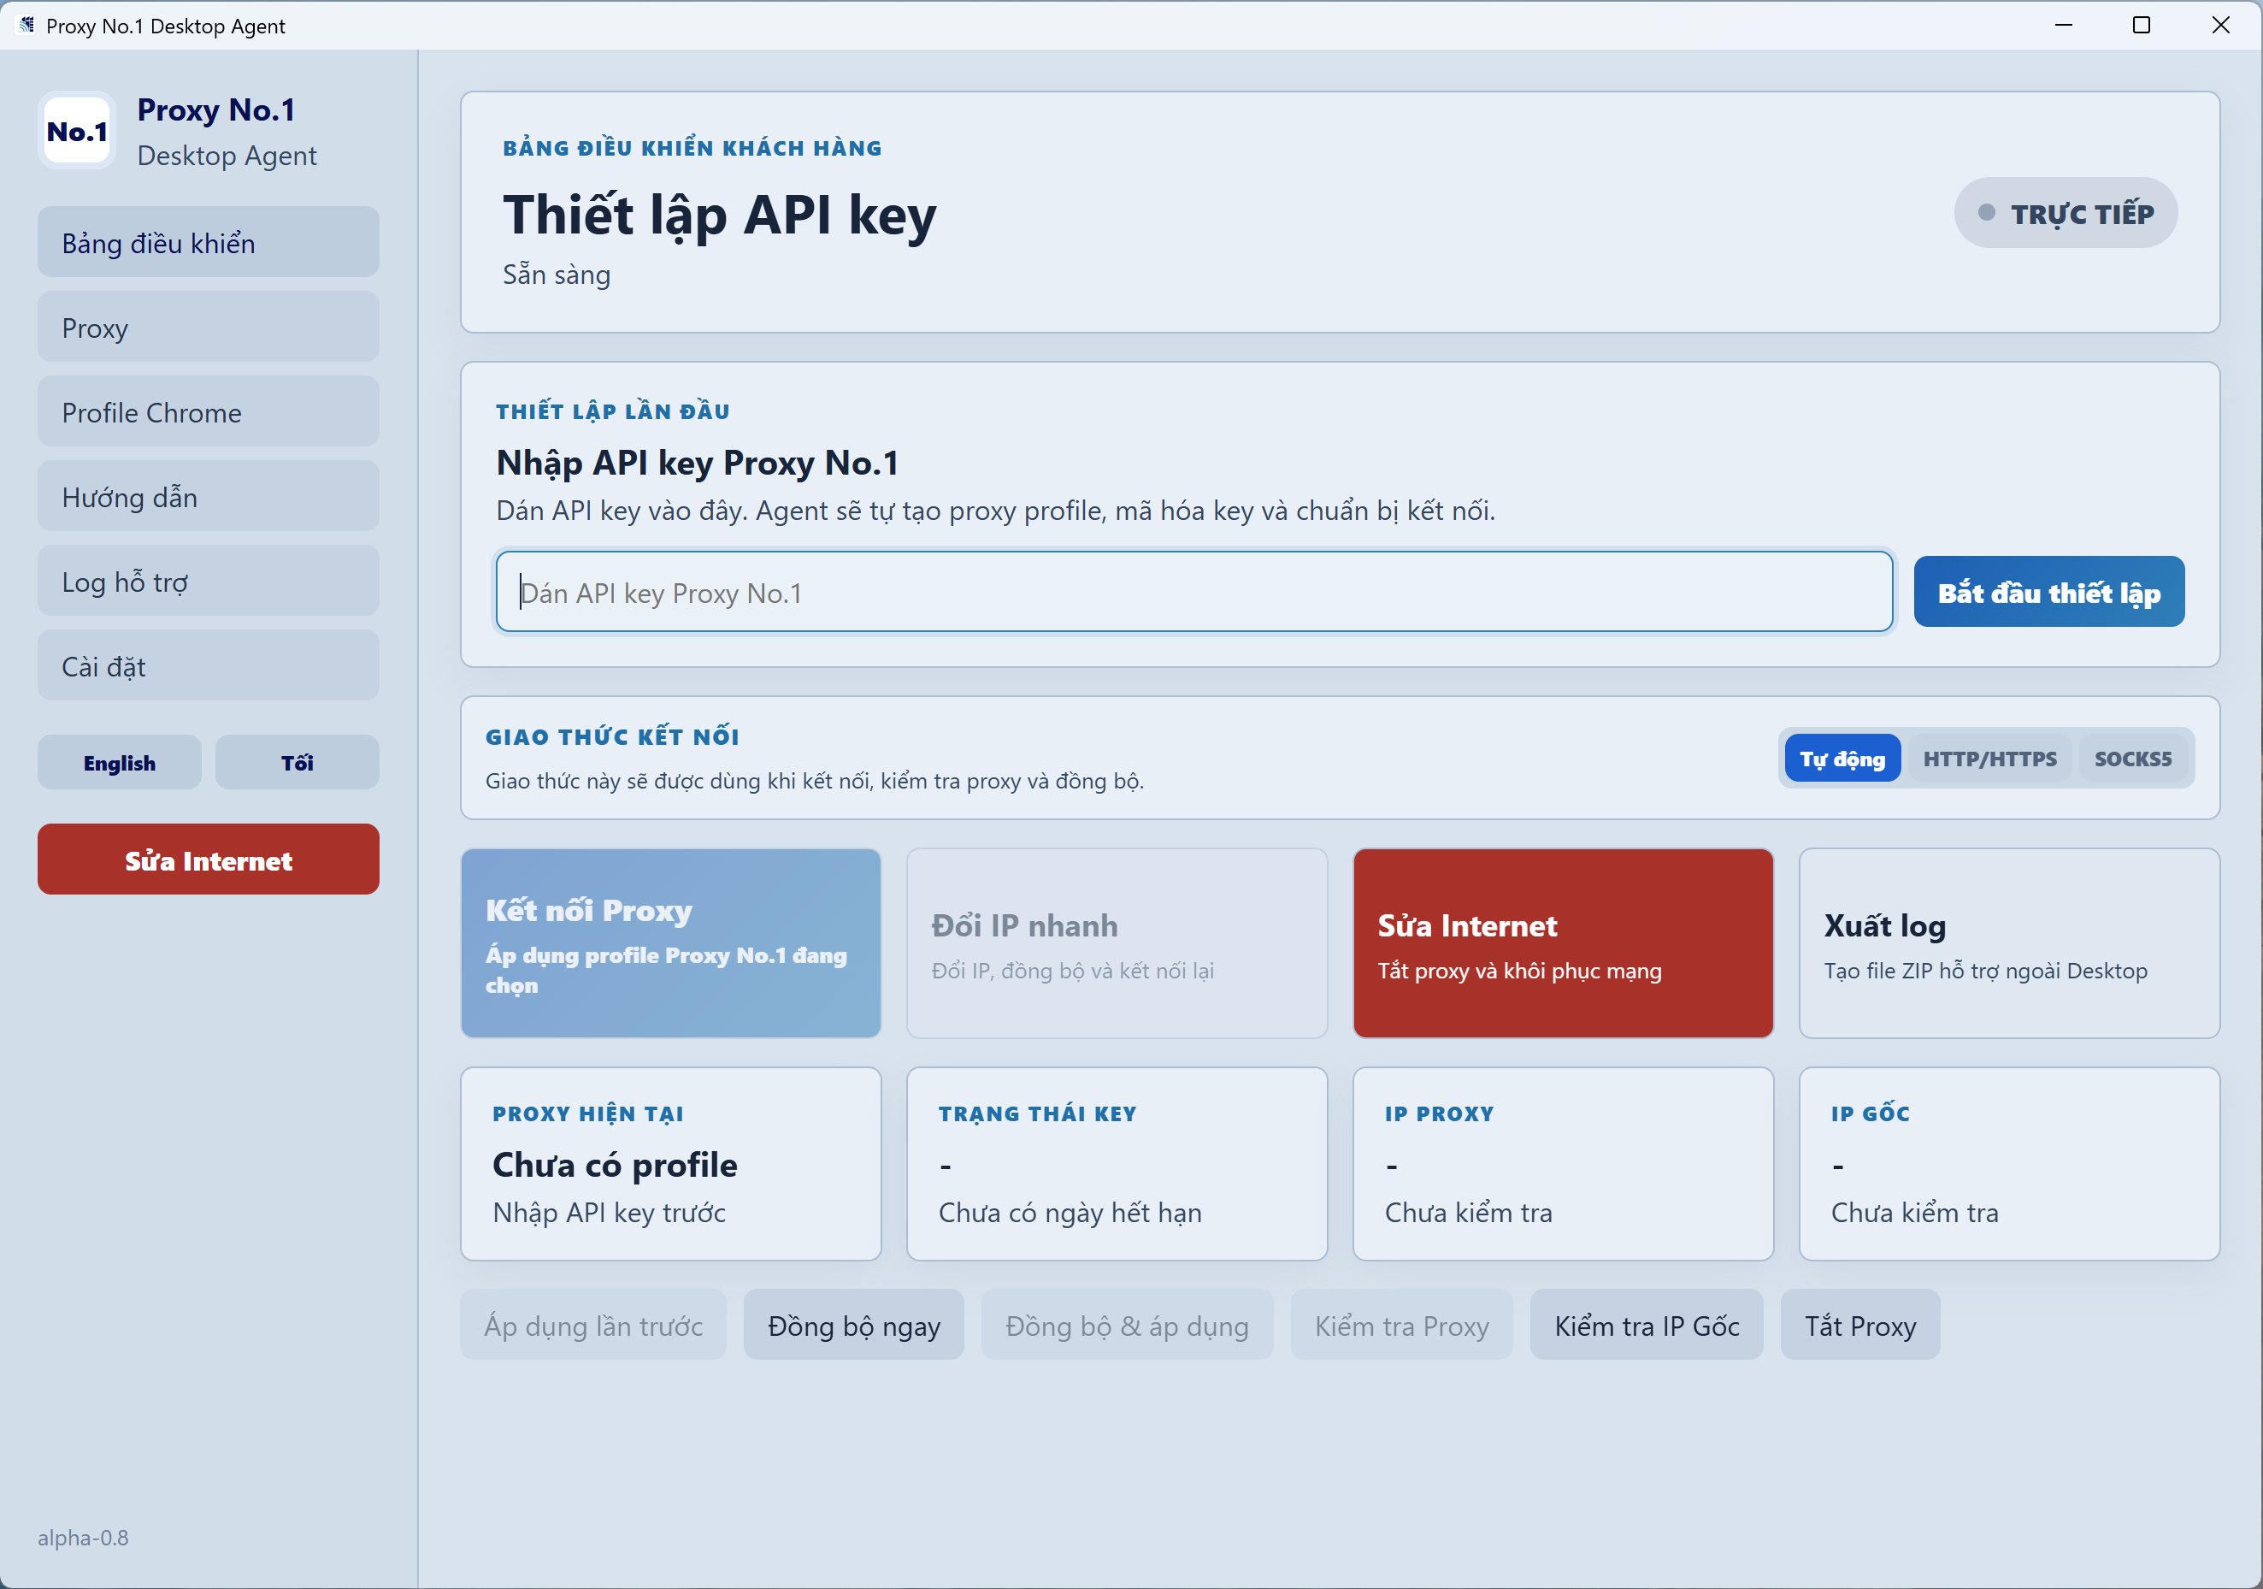Open the Profile Chrome section
Image resolution: width=2263 pixels, height=1589 pixels.
pyautogui.click(x=208, y=412)
